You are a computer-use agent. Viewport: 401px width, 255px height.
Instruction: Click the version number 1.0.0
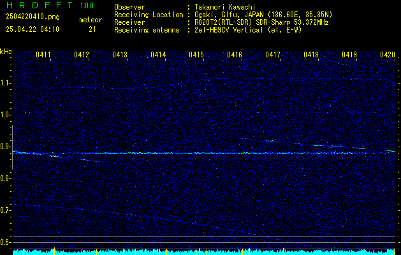(x=87, y=6)
